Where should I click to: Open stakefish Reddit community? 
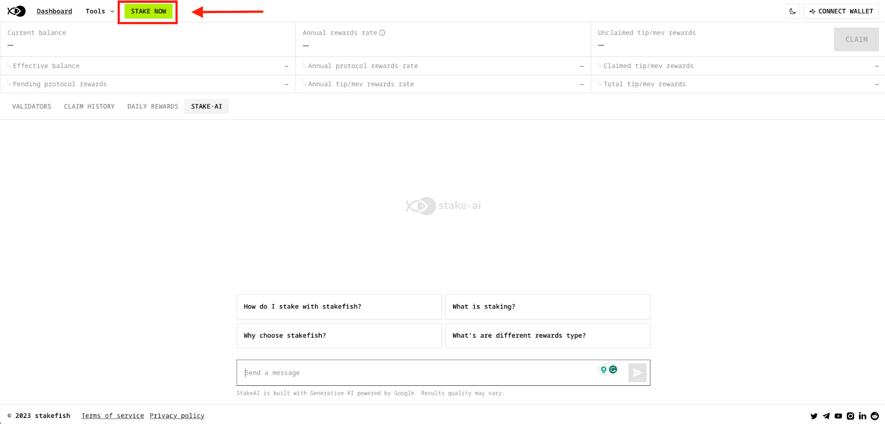point(874,416)
